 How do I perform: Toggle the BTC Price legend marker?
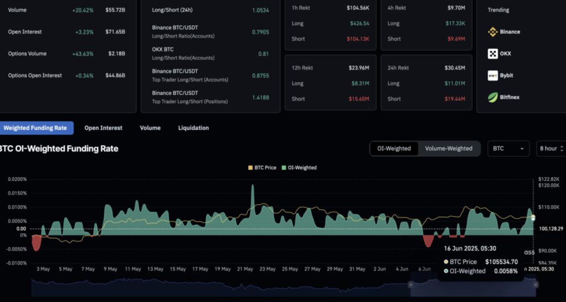[250, 168]
